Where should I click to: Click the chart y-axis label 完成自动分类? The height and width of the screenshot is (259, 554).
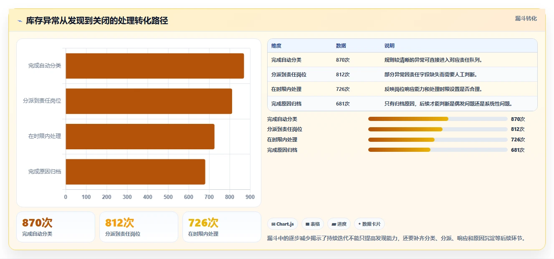tap(45, 66)
